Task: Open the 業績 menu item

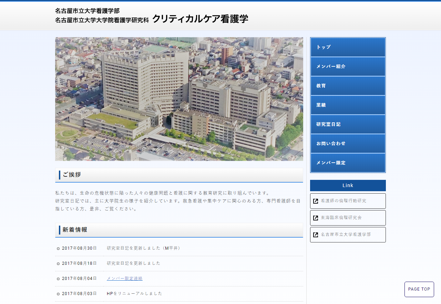Action: 348,105
